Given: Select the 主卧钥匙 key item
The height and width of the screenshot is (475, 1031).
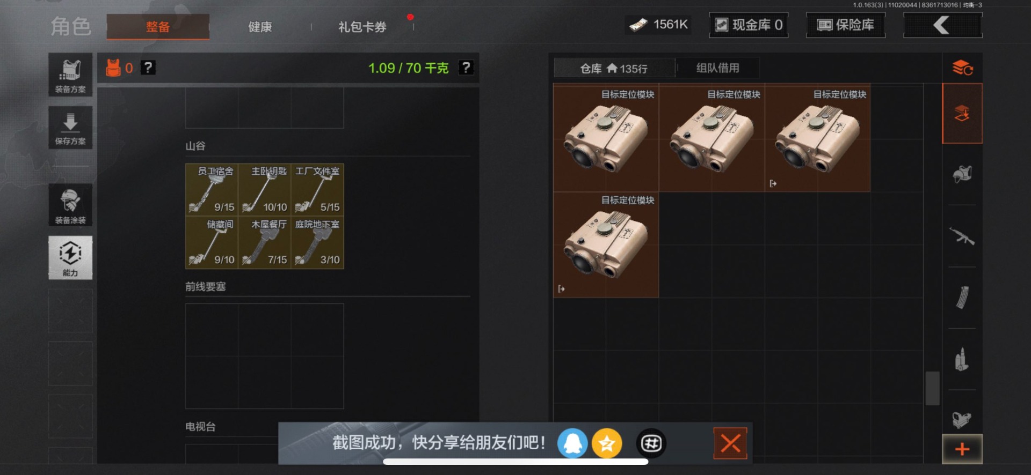Looking at the screenshot, I should [x=265, y=190].
